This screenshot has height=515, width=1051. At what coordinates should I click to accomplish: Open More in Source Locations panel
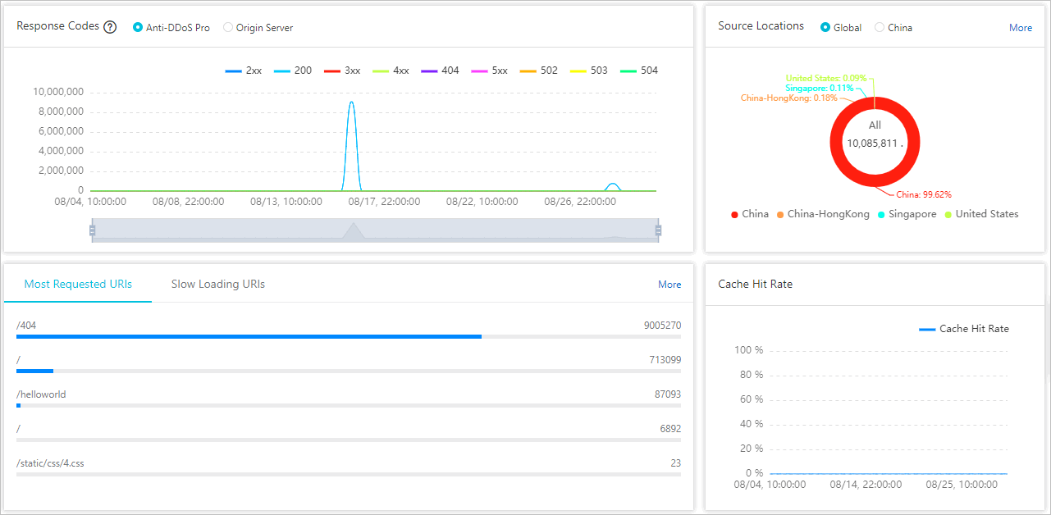(x=1021, y=28)
